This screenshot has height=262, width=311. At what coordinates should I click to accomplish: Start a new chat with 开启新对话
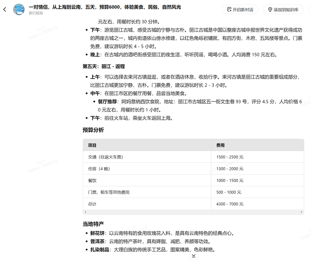click(x=240, y=9)
